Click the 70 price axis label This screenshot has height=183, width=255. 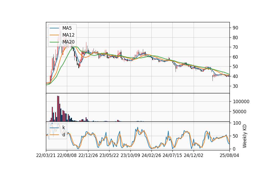(x=235, y=47)
